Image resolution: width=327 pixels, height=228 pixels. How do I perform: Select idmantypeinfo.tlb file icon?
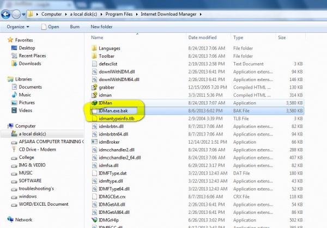click(94, 119)
